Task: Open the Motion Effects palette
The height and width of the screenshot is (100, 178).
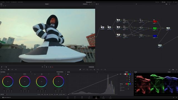Action: tap(16, 69)
